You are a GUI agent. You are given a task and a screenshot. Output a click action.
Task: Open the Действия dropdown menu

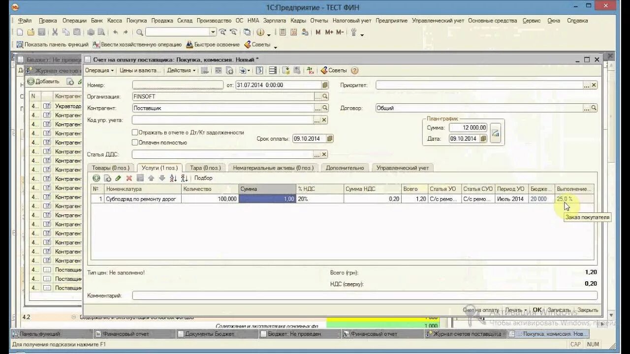[x=181, y=70]
